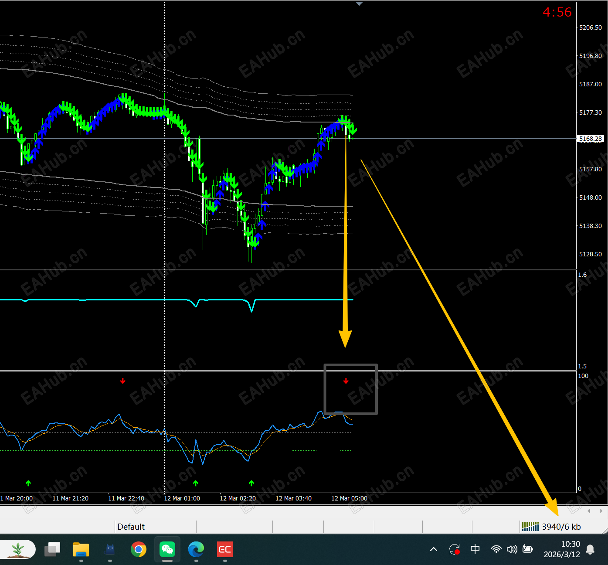Image resolution: width=608 pixels, height=565 pixels.
Task: Open the volume speaker tray icon
Action: point(512,549)
